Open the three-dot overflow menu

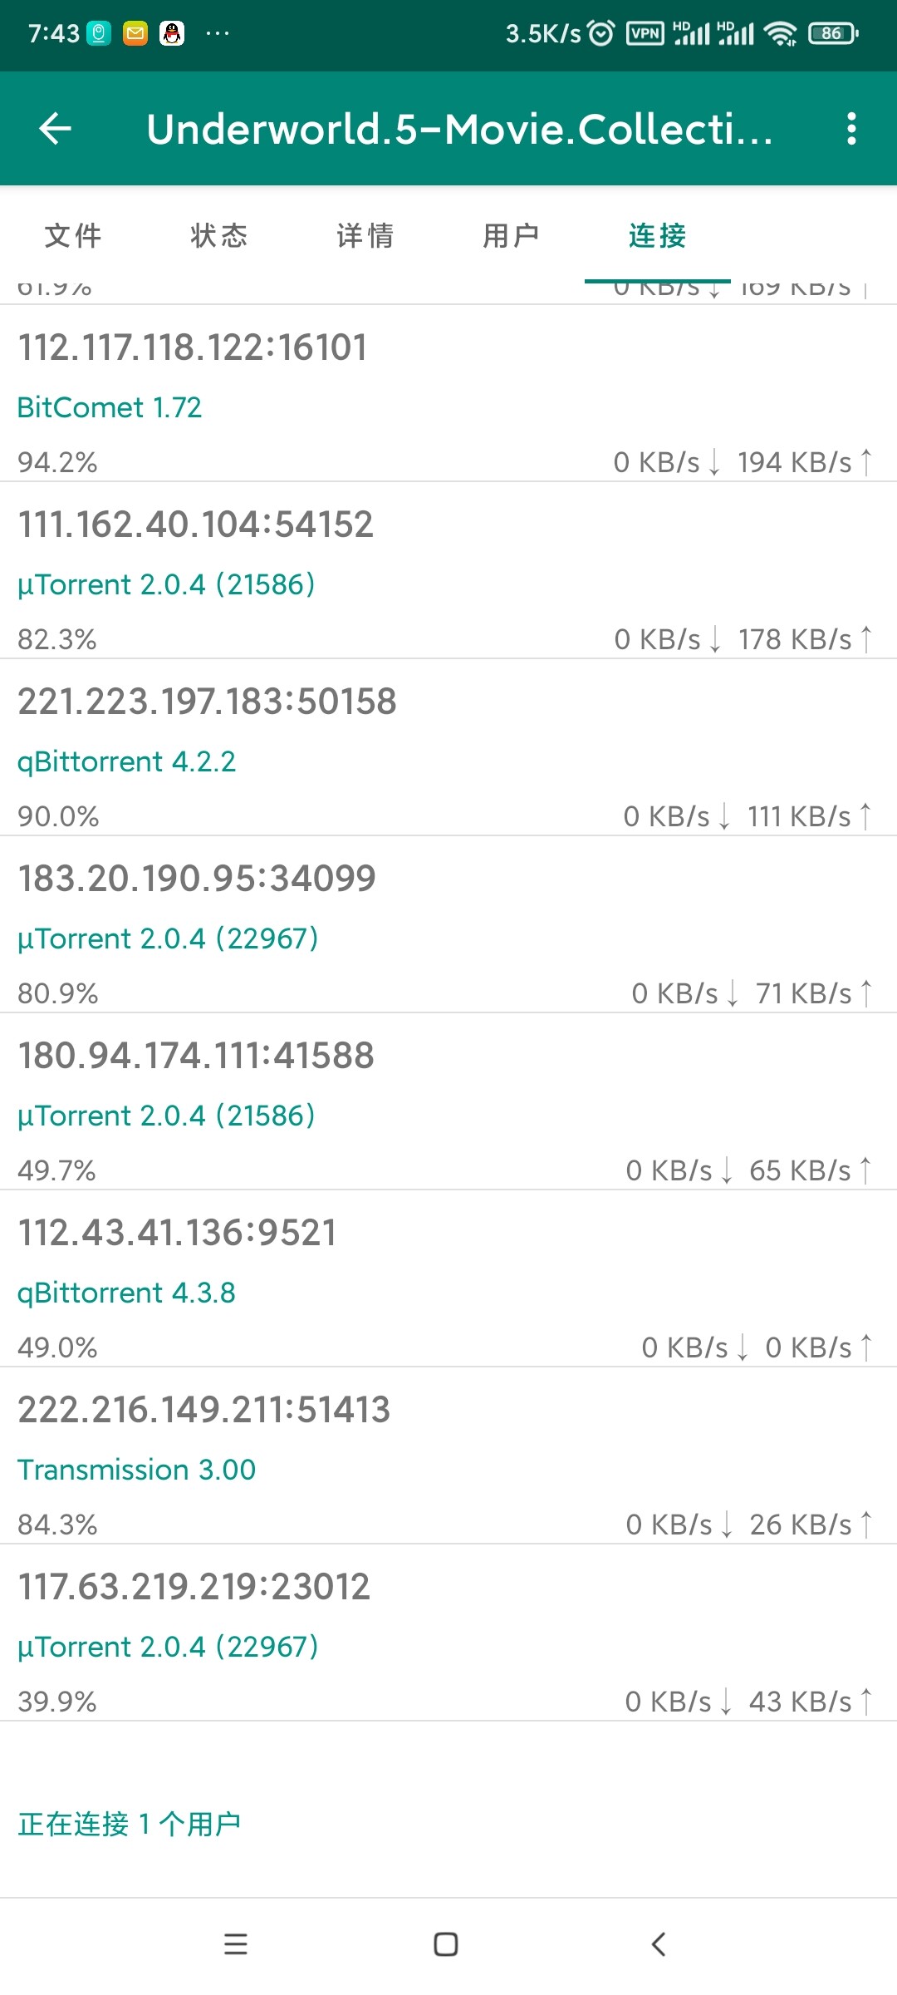(851, 129)
